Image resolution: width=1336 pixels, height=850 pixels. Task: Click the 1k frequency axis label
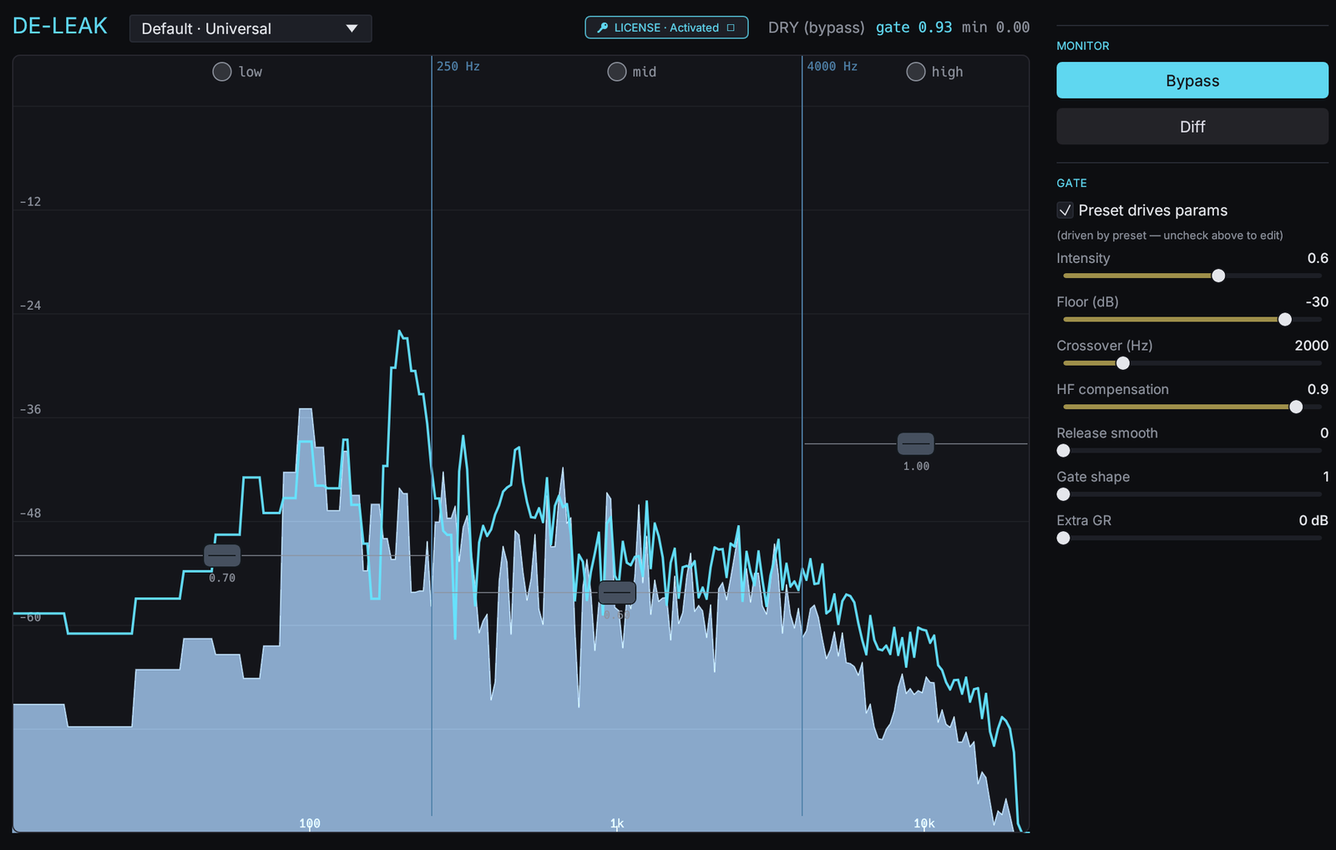click(617, 823)
